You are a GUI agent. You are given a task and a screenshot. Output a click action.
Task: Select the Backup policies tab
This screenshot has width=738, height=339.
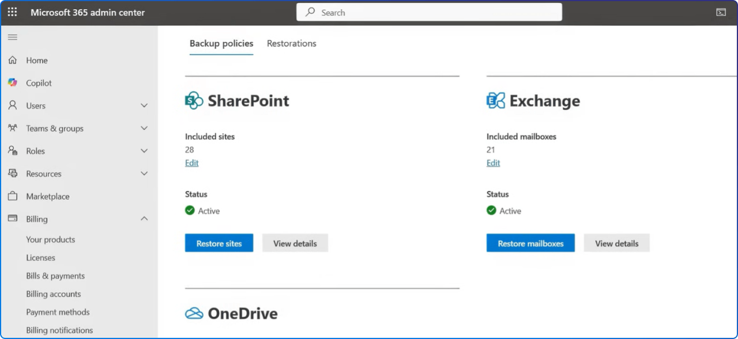click(x=221, y=43)
